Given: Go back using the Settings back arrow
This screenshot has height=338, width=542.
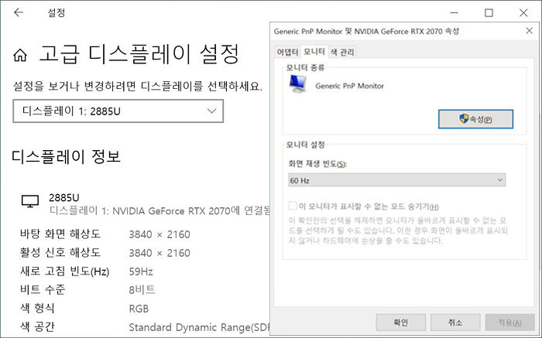Looking at the screenshot, I should (x=19, y=13).
